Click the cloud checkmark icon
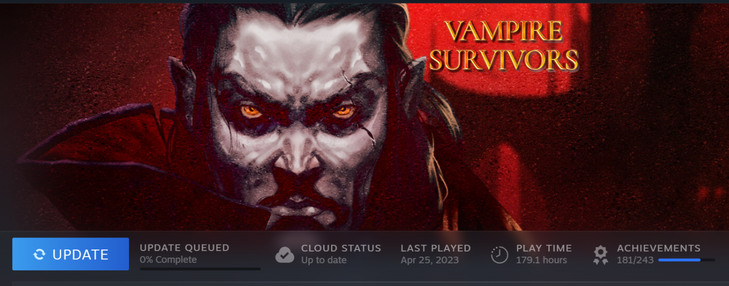Image resolution: width=729 pixels, height=286 pixels. pos(285,255)
